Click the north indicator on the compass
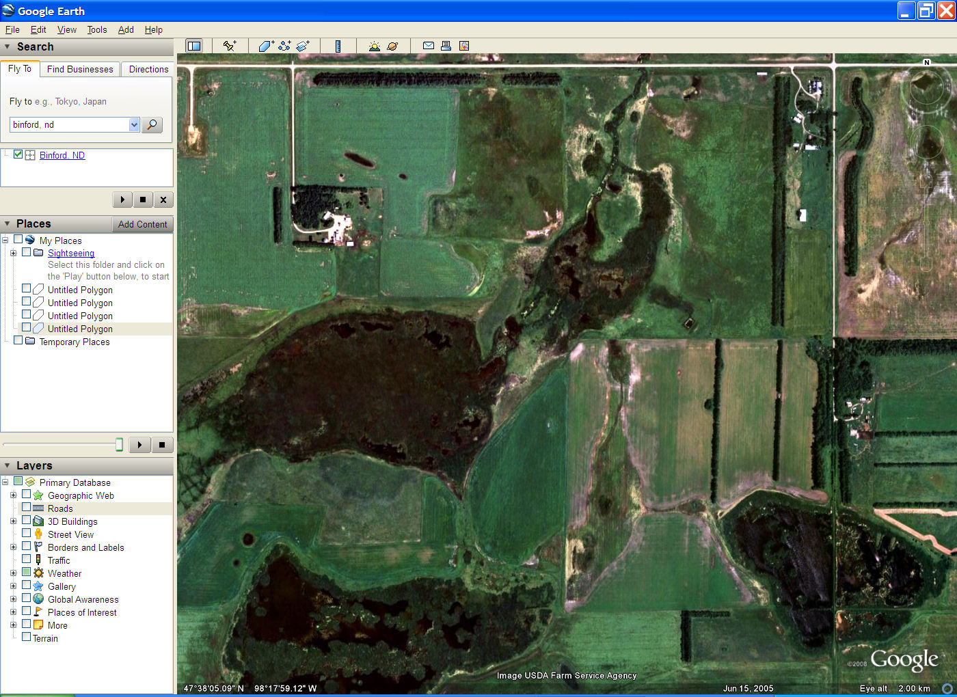Viewport: 957px width, 697px height. click(x=927, y=62)
